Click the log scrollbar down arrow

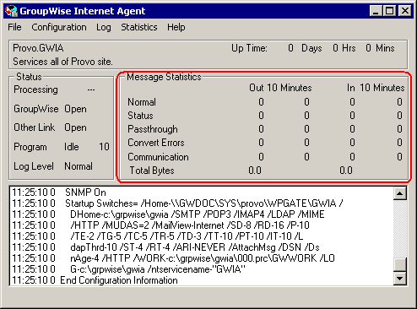coord(399,279)
